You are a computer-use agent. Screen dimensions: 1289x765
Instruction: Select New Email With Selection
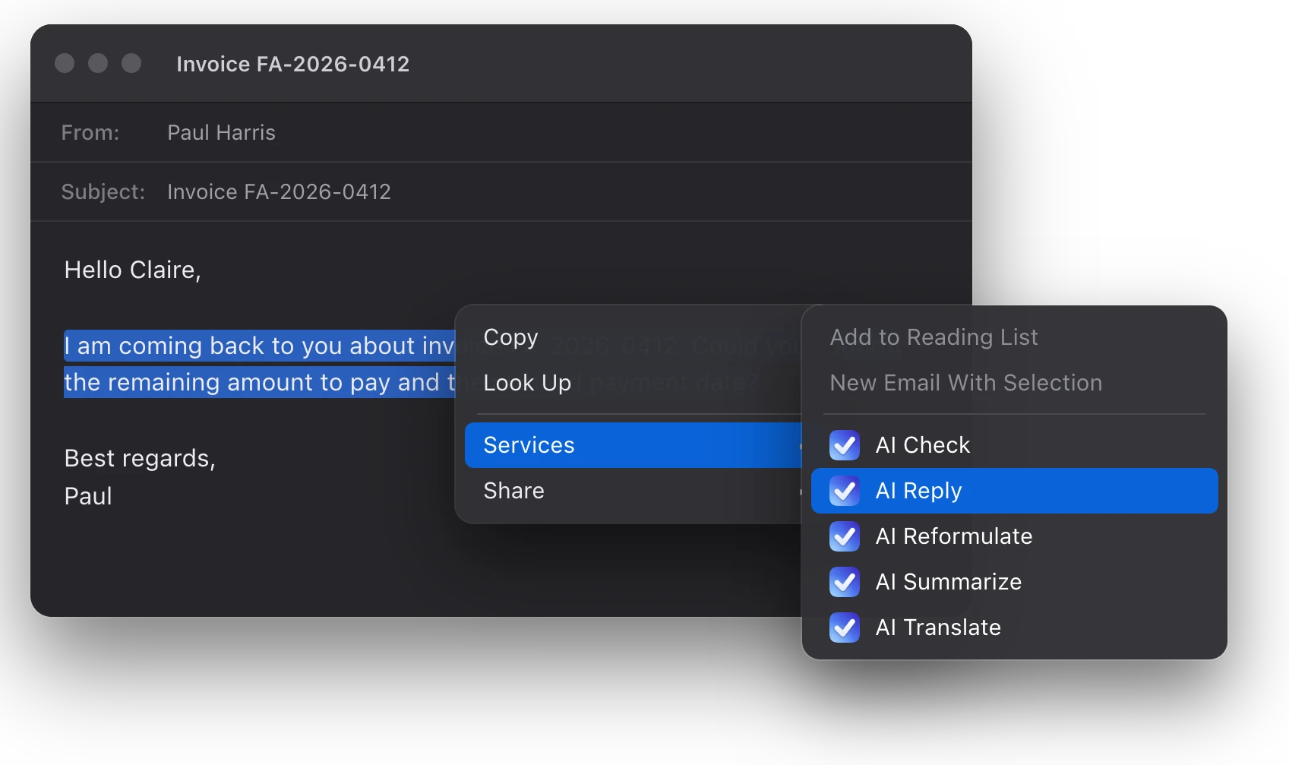tap(1014, 383)
